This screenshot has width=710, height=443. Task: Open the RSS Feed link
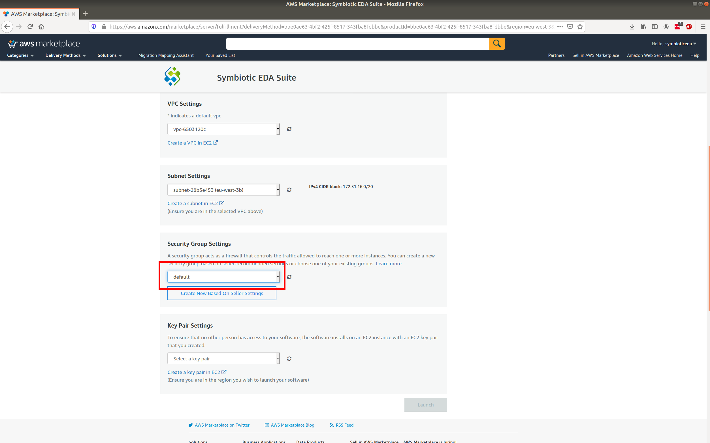pos(342,425)
